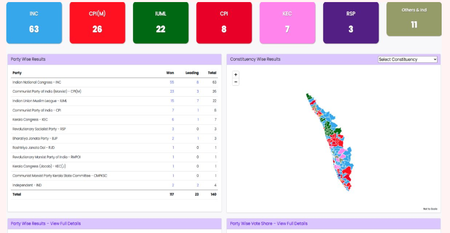Select Communist Party of India - CPI label

[37, 110]
